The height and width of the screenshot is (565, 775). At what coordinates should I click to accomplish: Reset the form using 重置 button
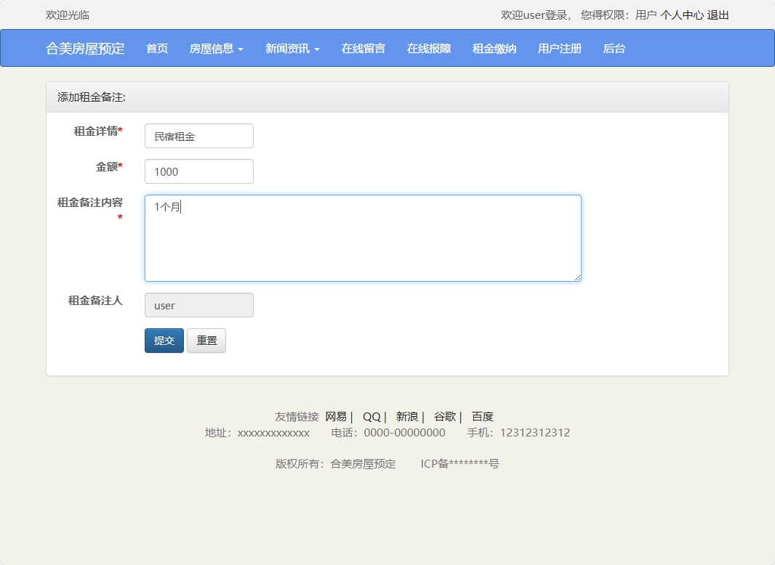point(206,340)
